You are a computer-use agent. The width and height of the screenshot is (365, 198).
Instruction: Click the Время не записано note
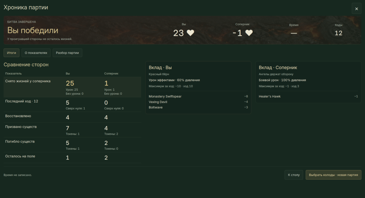18,175
